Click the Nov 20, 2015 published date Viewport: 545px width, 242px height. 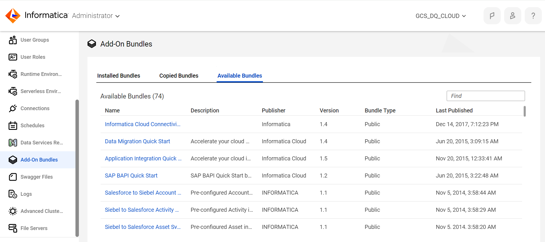tap(469, 158)
